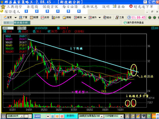159x119 pixels.
Task: Toggle the 期 futures filter button
Action: [57, 116]
